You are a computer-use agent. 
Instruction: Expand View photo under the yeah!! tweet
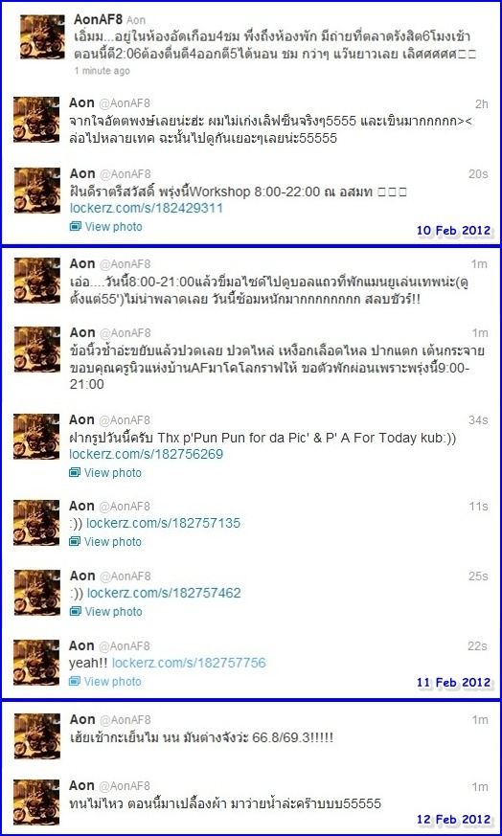point(113,682)
